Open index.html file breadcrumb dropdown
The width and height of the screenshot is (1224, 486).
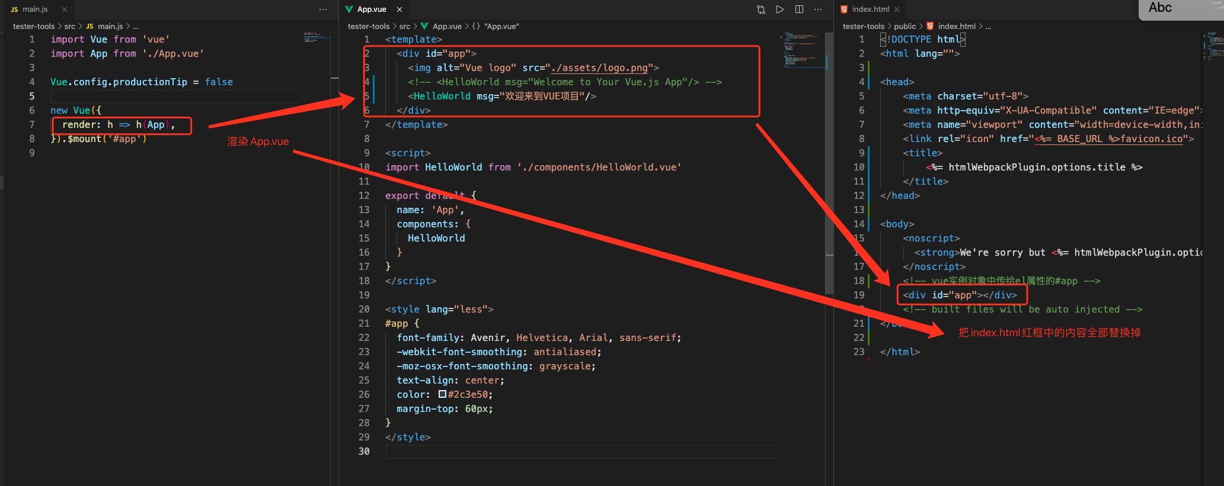click(957, 26)
